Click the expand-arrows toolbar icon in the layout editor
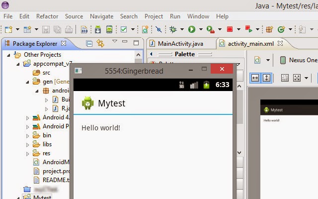This screenshot has height=199, width=318. point(297,78)
